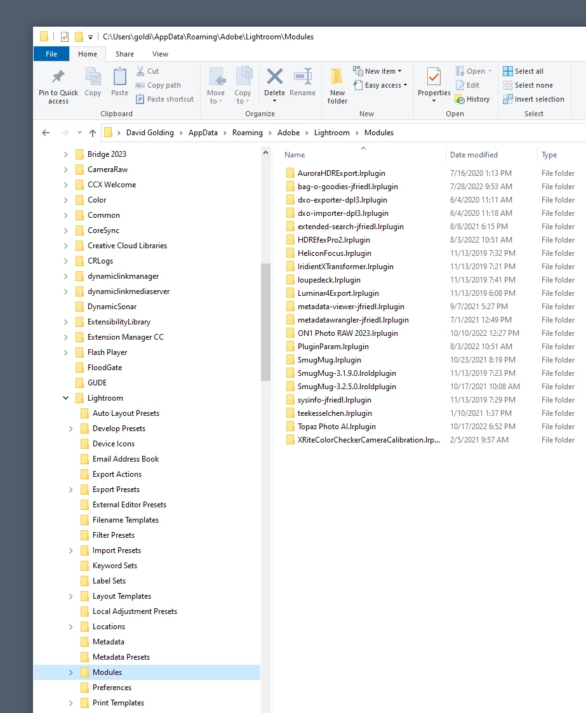Click Copy path icon
The image size is (586, 713).
click(x=140, y=85)
